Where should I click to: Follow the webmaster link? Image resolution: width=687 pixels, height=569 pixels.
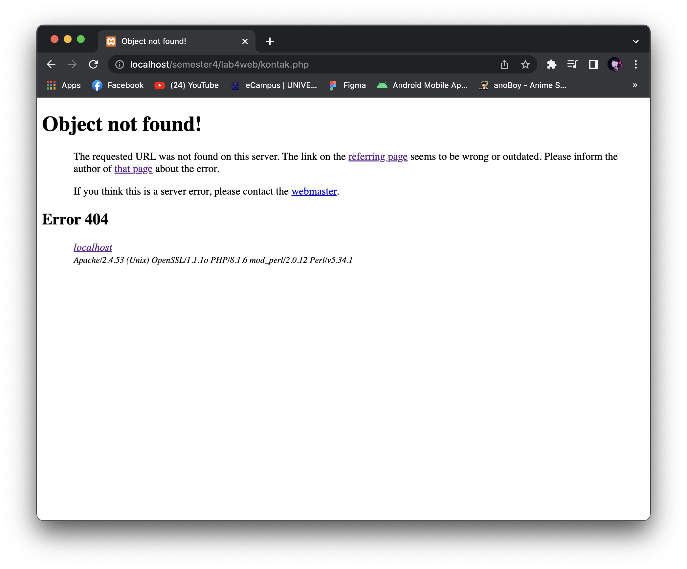(314, 191)
